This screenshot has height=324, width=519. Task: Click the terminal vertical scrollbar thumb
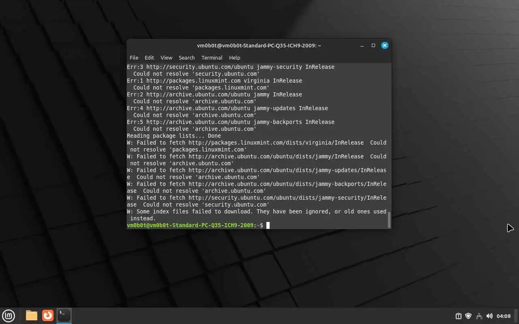click(x=389, y=220)
